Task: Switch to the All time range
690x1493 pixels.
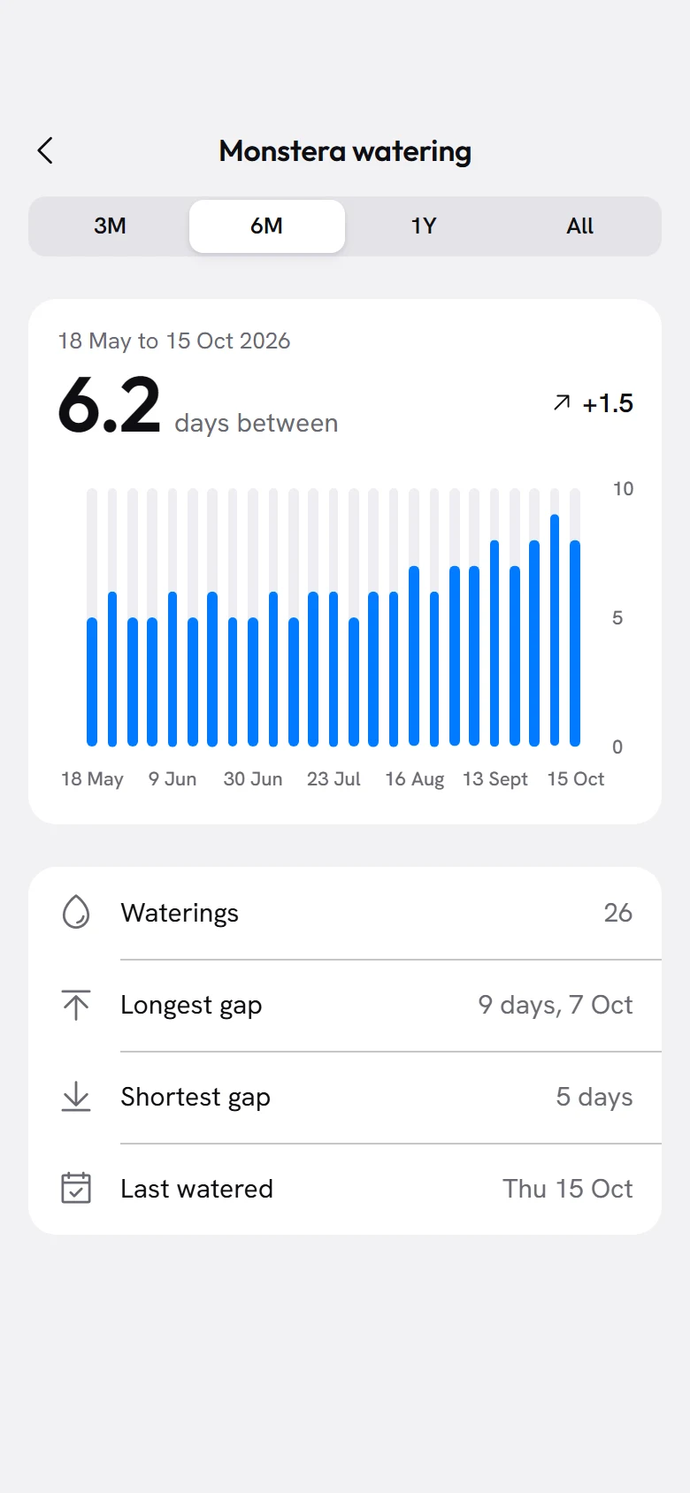Action: coord(580,226)
